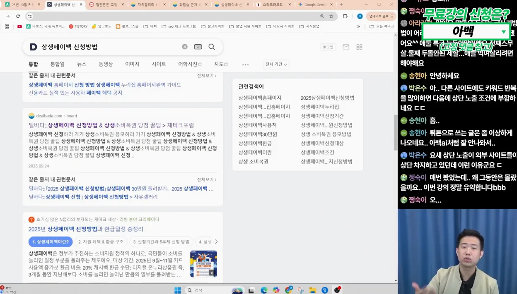Open Chrome apps grid in bookmarks bar
This screenshot has width=517, height=294.
tap(7, 26)
